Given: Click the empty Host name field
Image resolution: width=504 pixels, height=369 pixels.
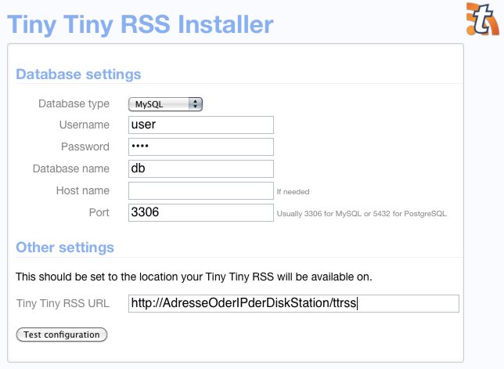Looking at the screenshot, I should [200, 190].
